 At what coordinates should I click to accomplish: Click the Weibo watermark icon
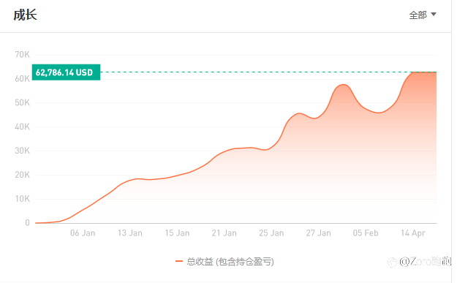tap(392, 263)
